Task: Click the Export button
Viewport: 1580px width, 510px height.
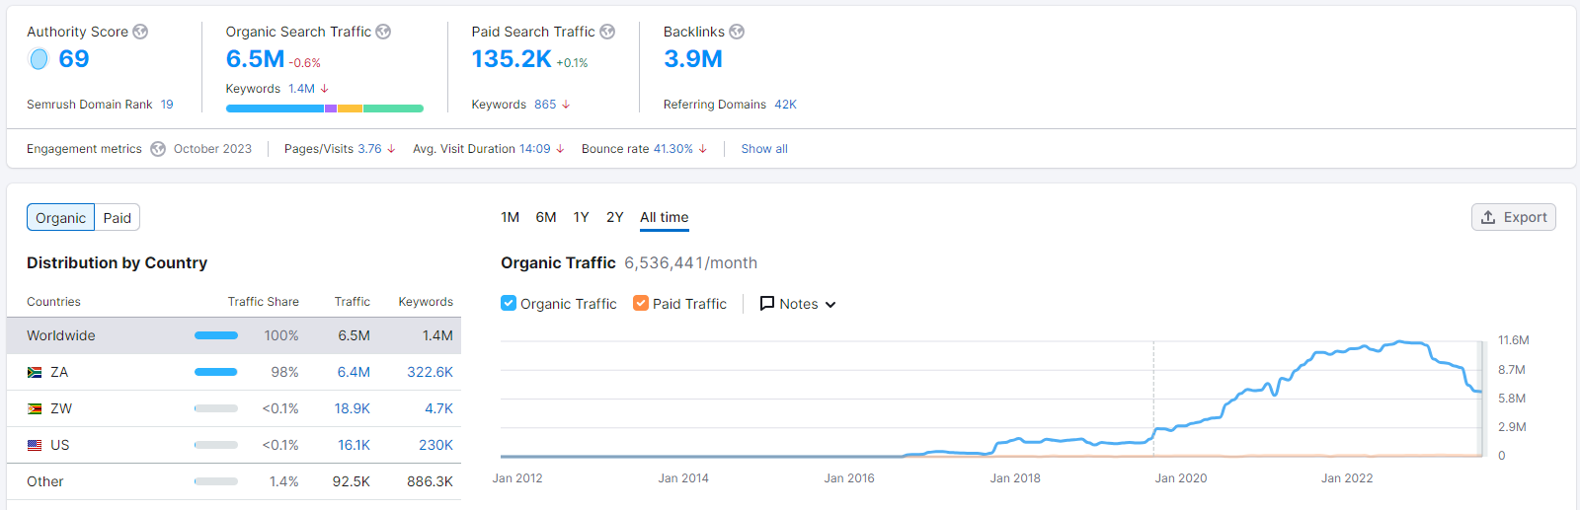Action: click(x=1513, y=217)
